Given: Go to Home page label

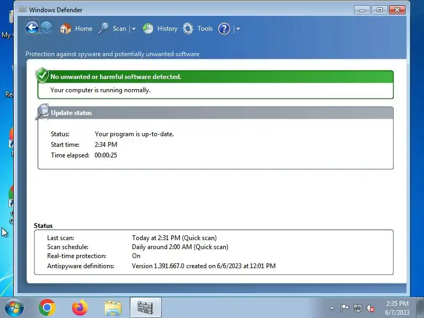Looking at the screenshot, I should coord(84,29).
